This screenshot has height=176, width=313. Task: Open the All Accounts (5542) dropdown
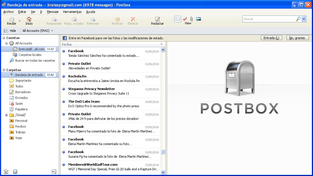[x=38, y=31]
